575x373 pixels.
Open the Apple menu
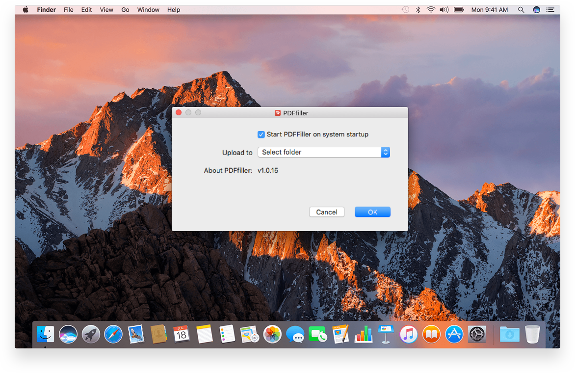point(26,10)
